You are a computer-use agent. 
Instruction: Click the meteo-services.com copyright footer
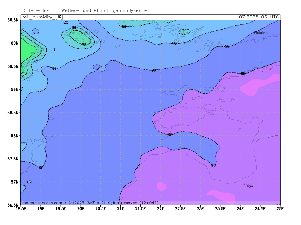click(x=90, y=203)
